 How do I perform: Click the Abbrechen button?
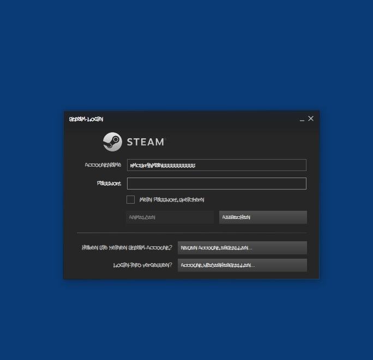pos(263,217)
